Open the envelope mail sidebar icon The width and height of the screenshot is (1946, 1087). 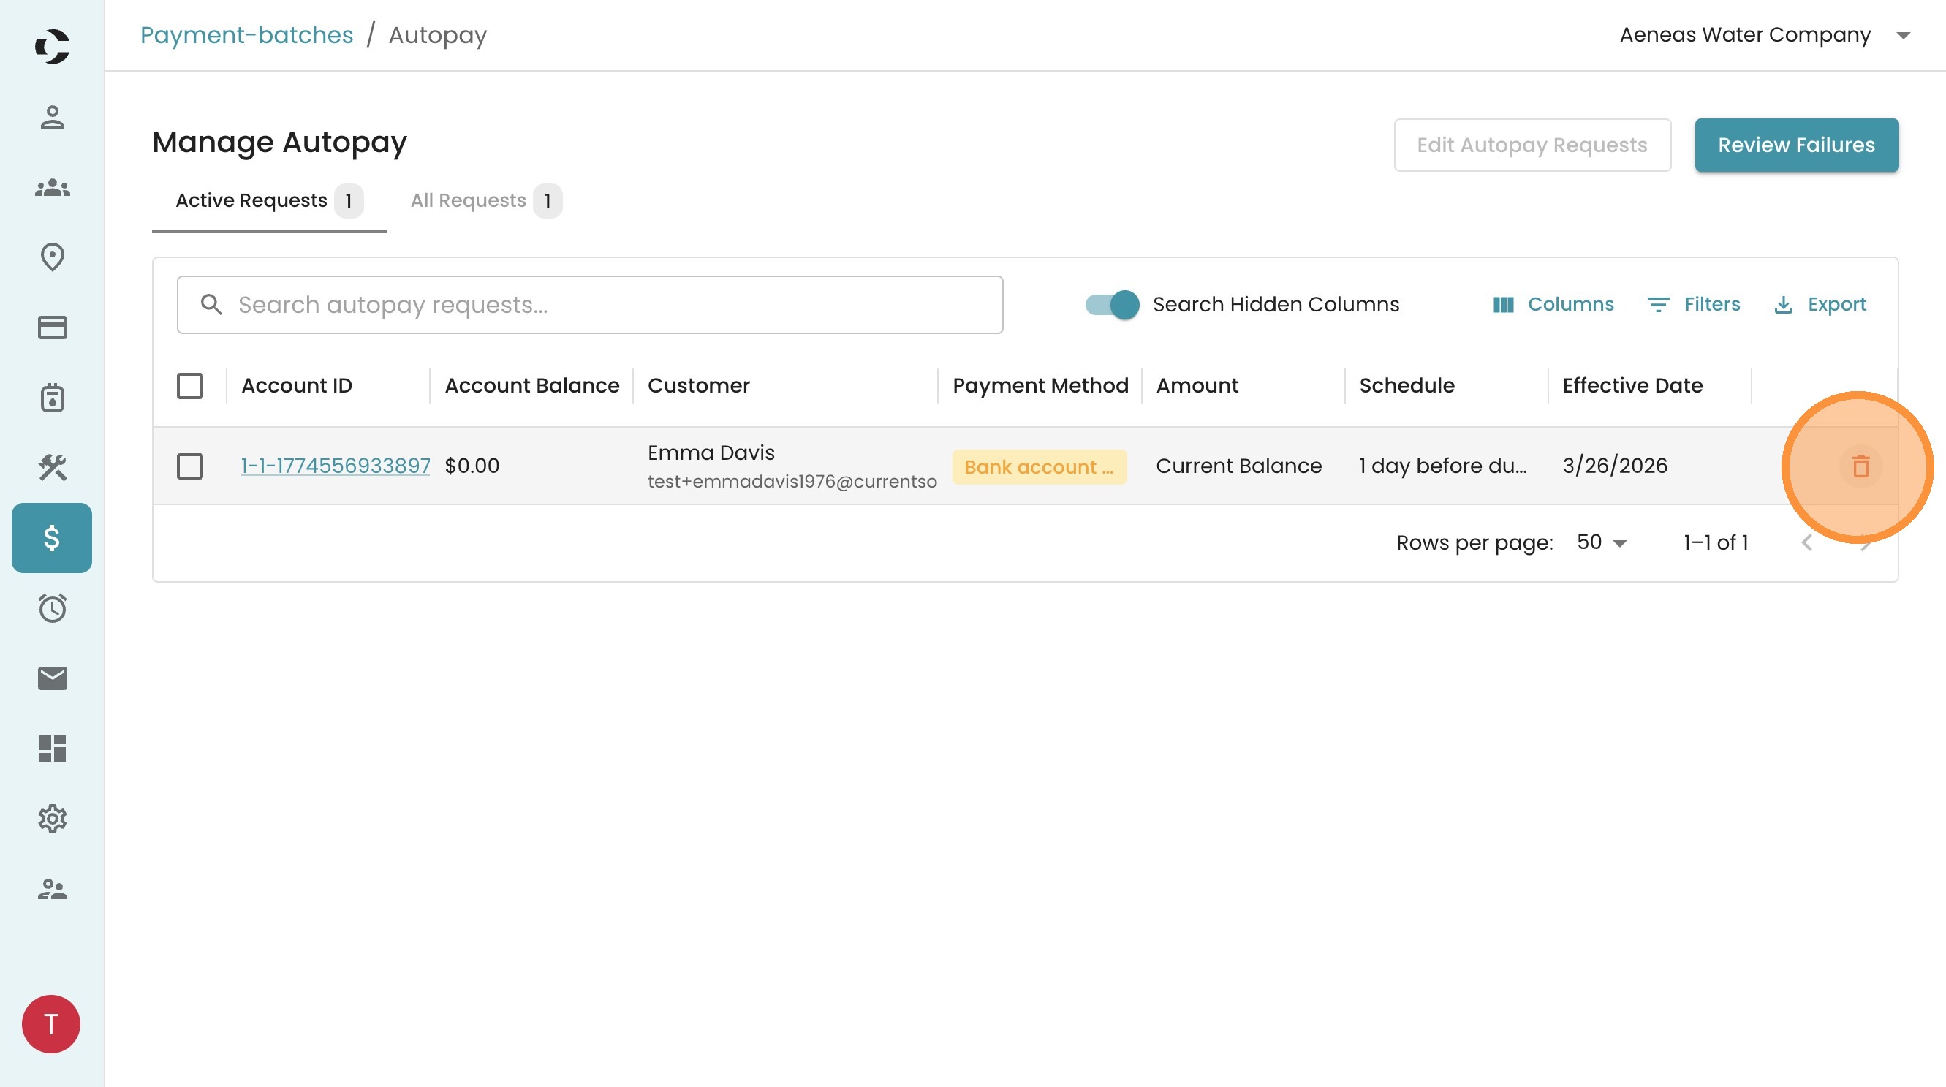(52, 678)
